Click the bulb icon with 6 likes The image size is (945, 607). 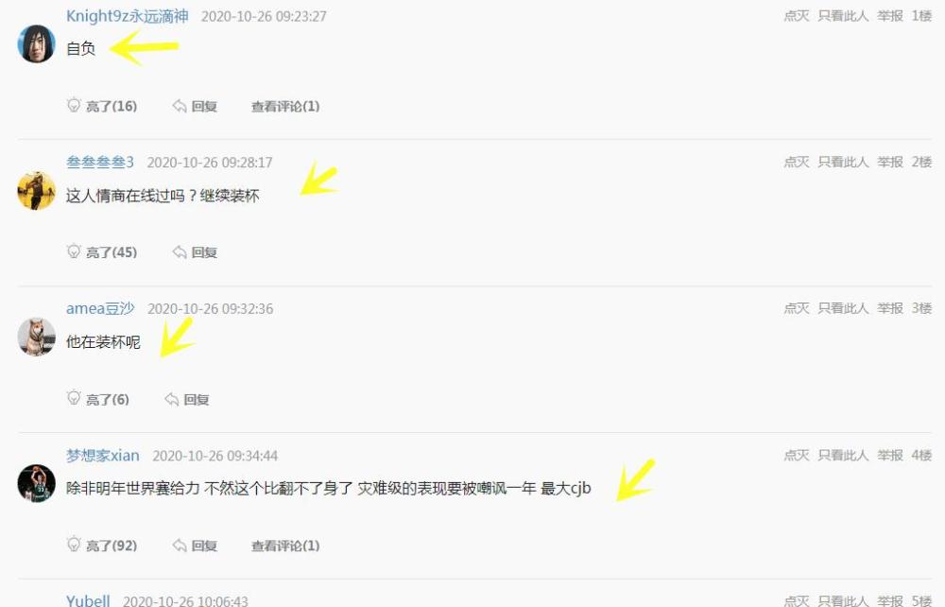74,398
